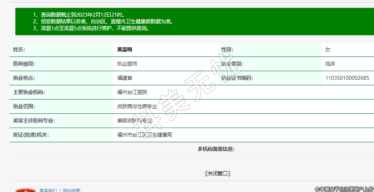Click the blue 福州 text in 福州市台江区卫生健康局

pyautogui.click(x=122, y=135)
